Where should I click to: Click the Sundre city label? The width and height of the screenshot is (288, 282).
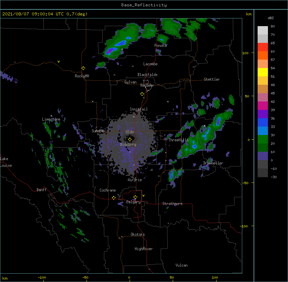[98, 131]
